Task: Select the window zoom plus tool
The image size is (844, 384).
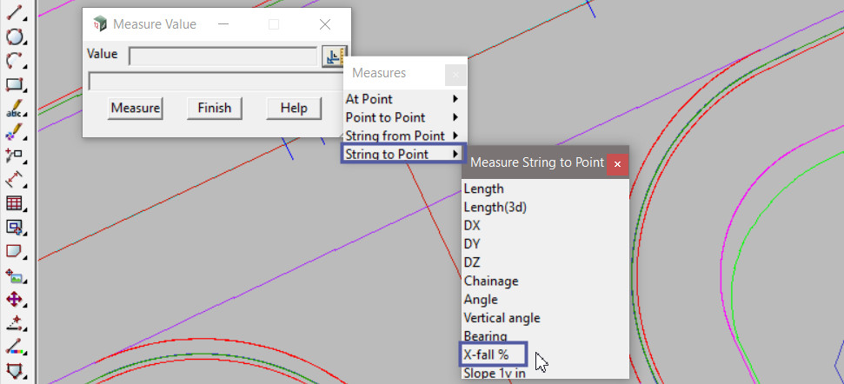Action: pos(13,228)
